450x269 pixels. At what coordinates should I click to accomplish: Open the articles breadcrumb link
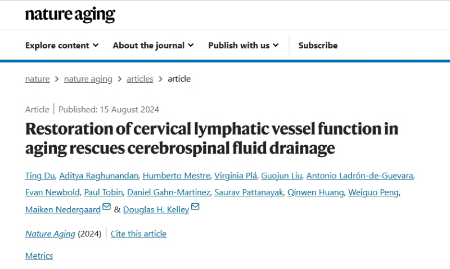(139, 79)
